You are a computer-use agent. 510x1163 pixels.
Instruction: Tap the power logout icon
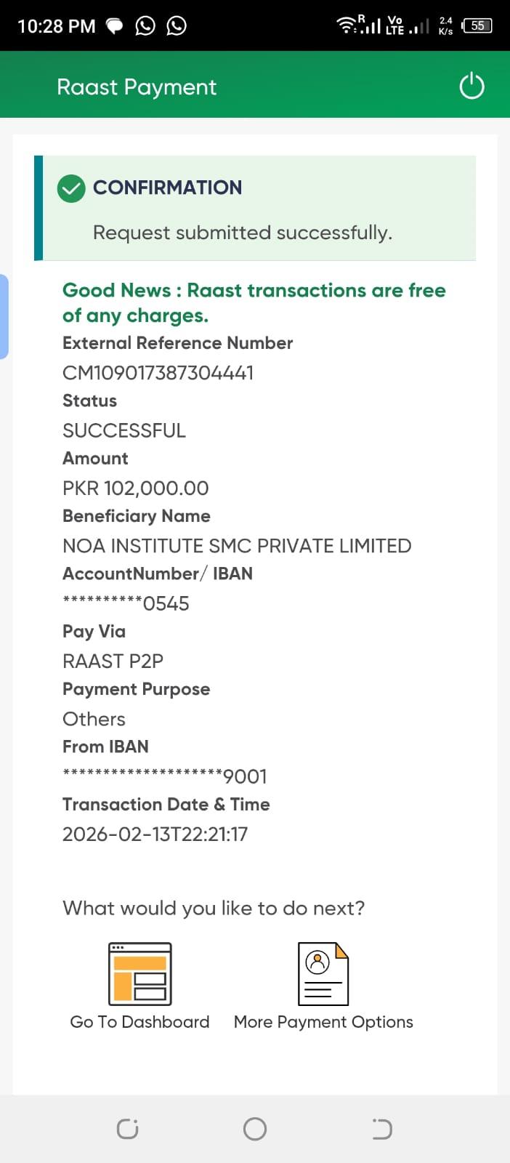(x=471, y=86)
